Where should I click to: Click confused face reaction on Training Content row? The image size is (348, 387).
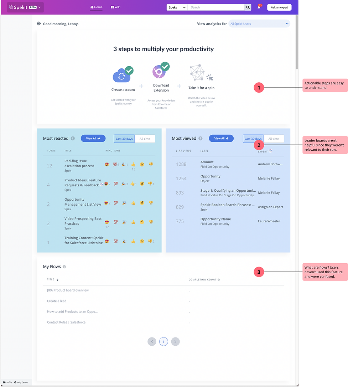click(142, 241)
